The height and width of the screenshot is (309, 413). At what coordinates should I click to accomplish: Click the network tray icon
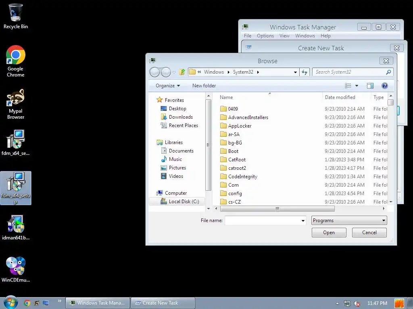point(347,303)
